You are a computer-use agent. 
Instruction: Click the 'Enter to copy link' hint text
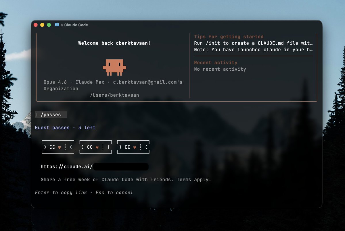pyautogui.click(x=61, y=193)
